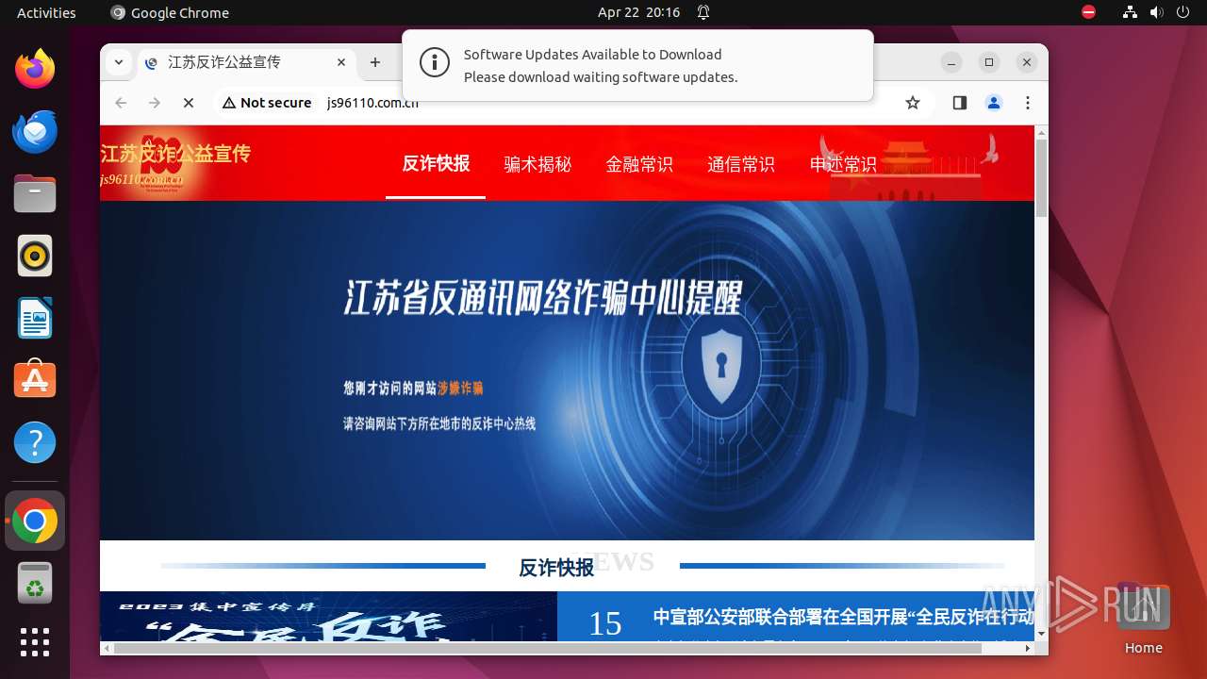Open the Activities overview
The width and height of the screenshot is (1207, 679).
click(x=46, y=12)
